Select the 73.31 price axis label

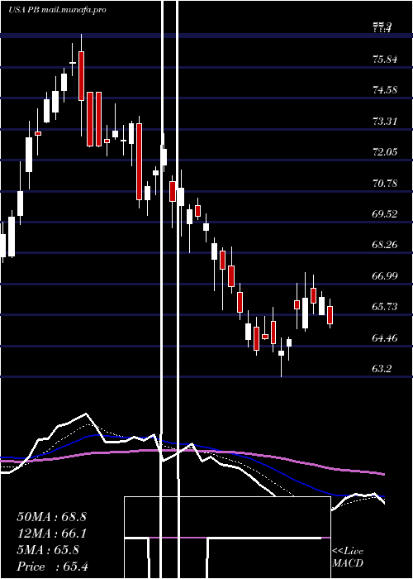point(385,121)
